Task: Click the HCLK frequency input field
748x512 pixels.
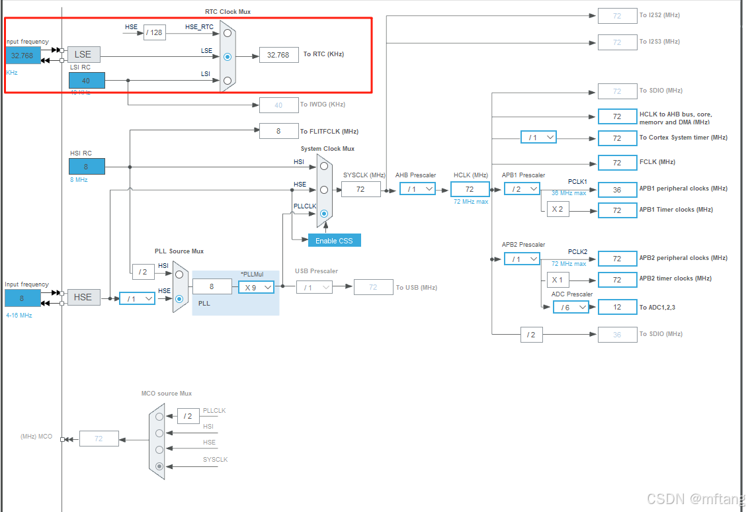Action: tap(470, 189)
